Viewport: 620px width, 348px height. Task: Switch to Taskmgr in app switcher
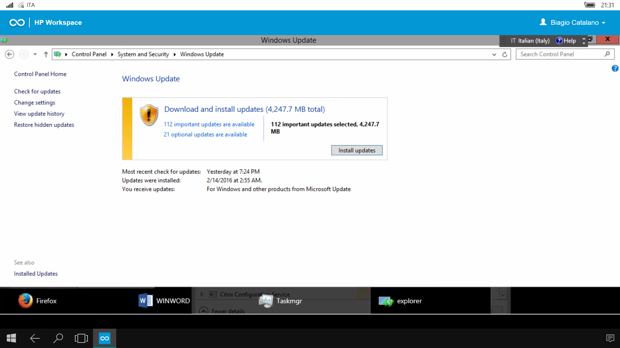pyautogui.click(x=280, y=301)
